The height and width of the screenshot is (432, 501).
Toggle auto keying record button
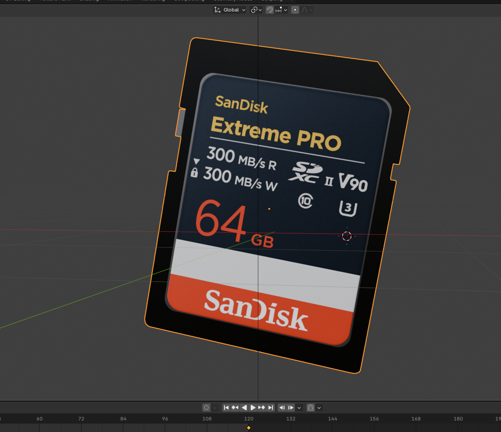(x=206, y=408)
